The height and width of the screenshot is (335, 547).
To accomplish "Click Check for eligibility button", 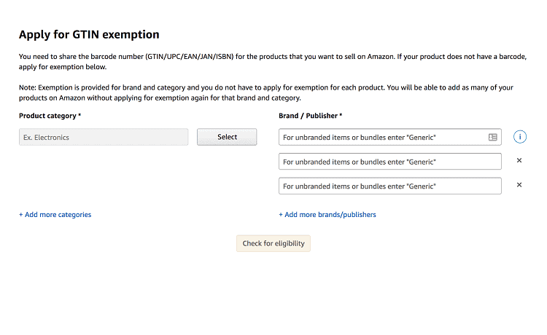I will pos(273,243).
